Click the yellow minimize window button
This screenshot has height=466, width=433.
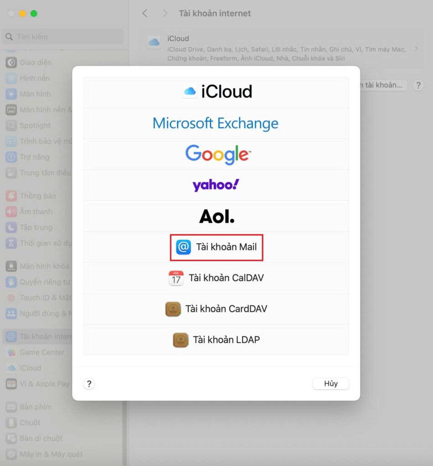pos(22,13)
